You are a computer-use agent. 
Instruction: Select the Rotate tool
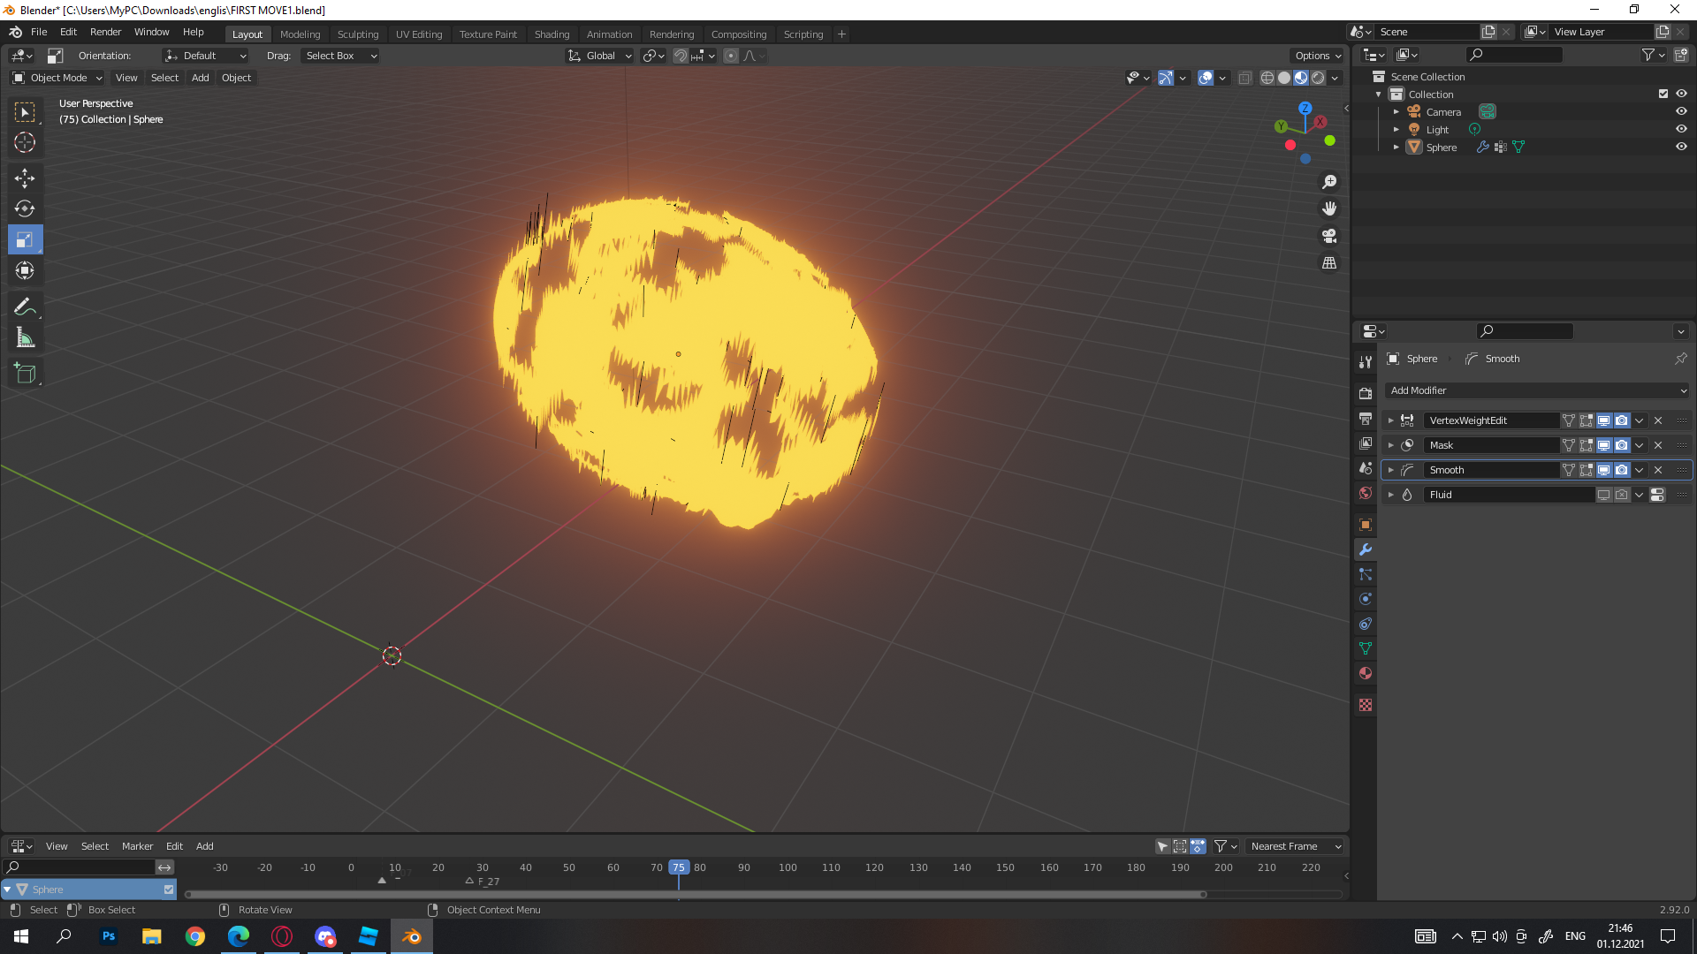[x=25, y=209]
